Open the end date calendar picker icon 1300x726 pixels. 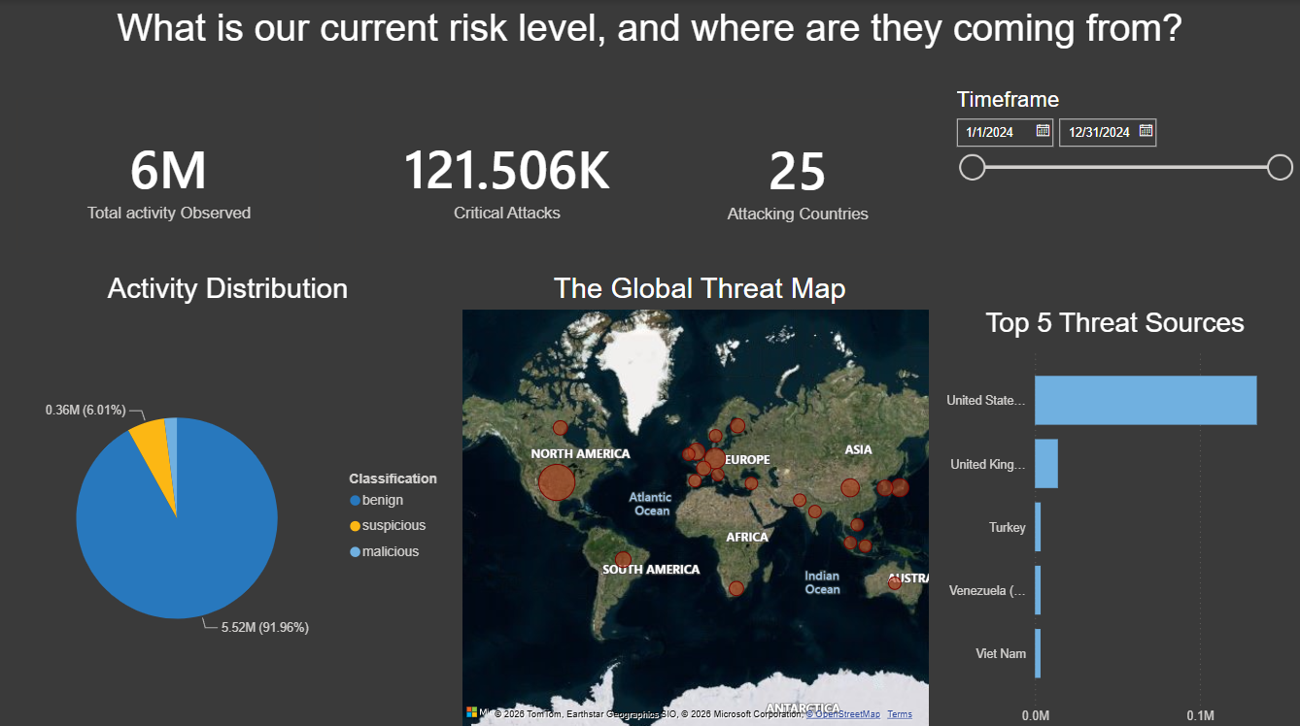pyautogui.click(x=1146, y=131)
